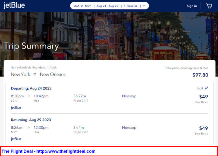Click the round-trip arrows between LGA and MSY
The height and width of the screenshot is (156, 218).
click(x=82, y=6)
